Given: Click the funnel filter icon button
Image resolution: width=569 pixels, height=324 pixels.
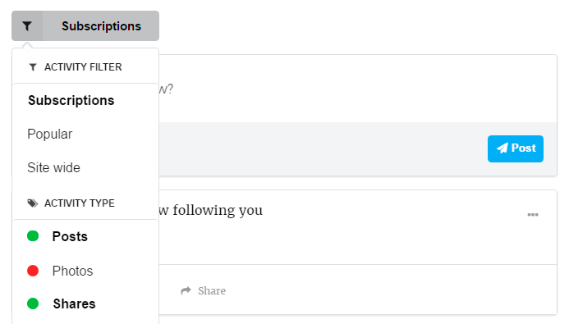Looking at the screenshot, I should point(27,25).
